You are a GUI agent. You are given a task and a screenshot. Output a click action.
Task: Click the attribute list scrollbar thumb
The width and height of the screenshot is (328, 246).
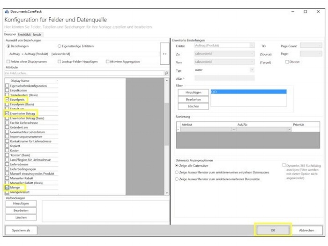(x=167, y=124)
